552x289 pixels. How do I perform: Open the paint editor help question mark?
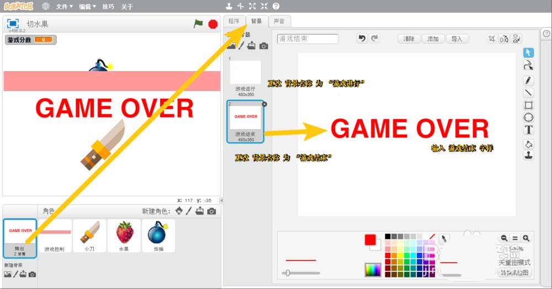[546, 34]
